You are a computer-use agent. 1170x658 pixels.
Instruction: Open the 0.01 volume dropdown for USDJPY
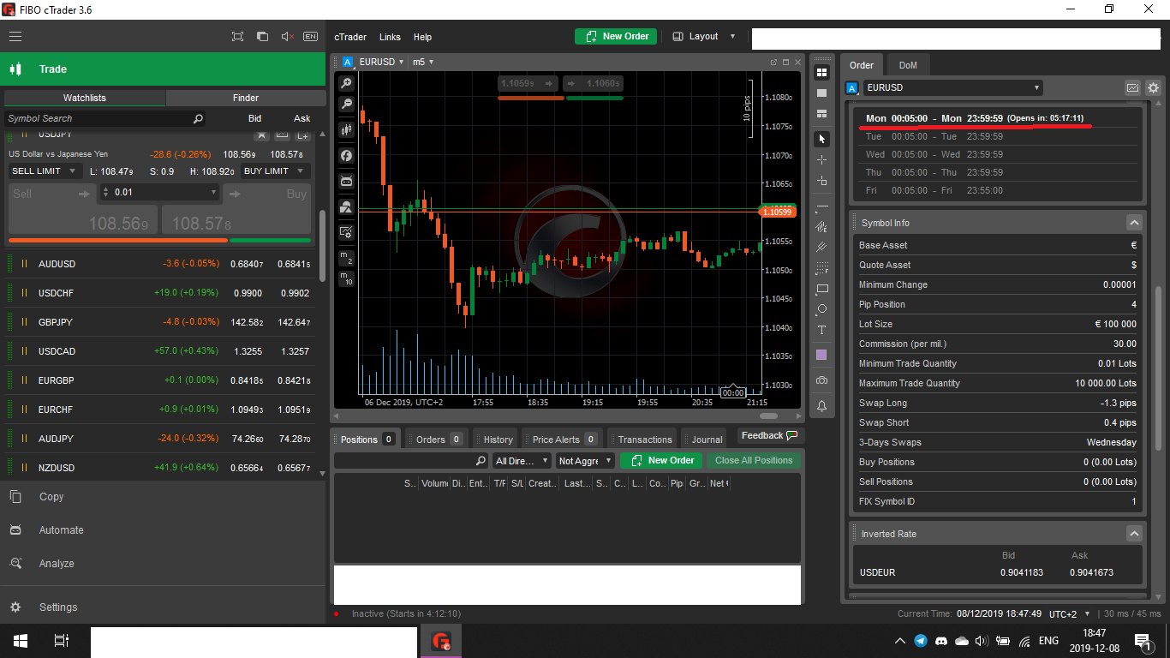159,192
